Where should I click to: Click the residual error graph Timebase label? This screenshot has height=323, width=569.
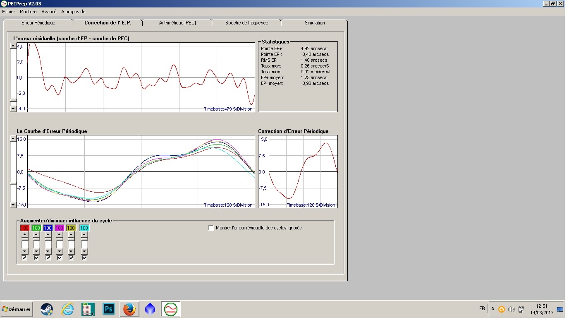pyautogui.click(x=228, y=109)
